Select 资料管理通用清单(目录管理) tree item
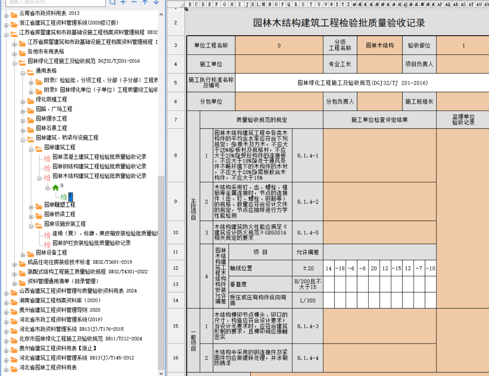 pos(63,281)
